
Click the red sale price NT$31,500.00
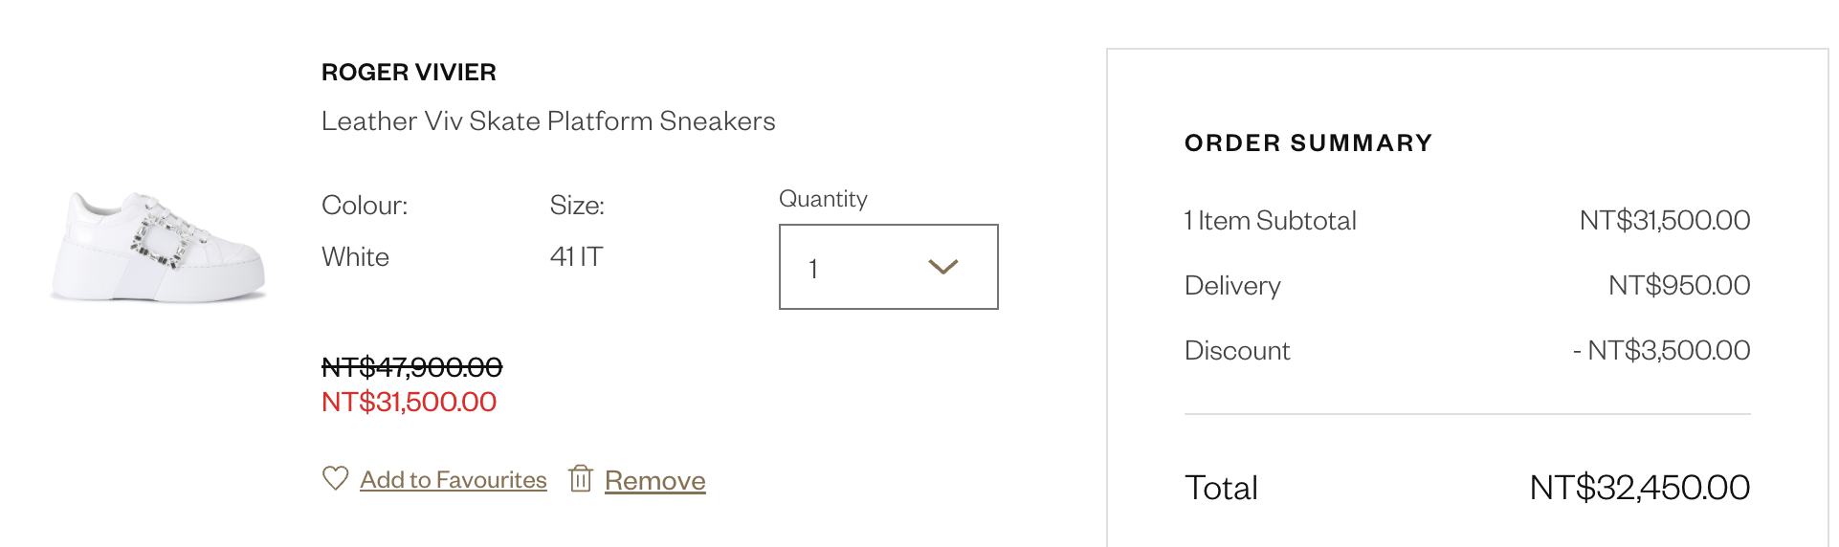point(409,402)
